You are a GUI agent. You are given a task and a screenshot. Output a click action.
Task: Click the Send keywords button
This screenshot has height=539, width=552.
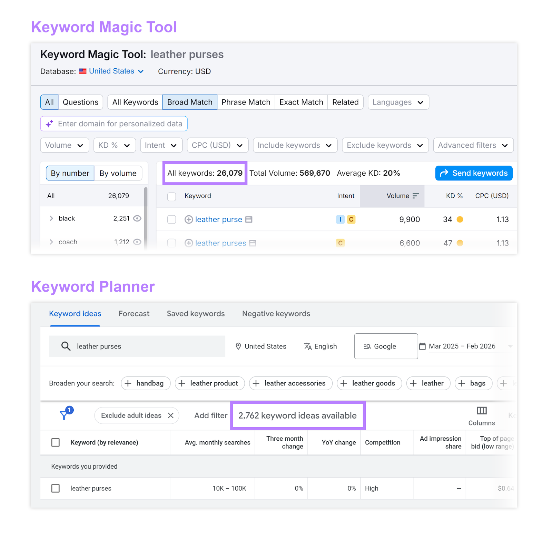473,173
